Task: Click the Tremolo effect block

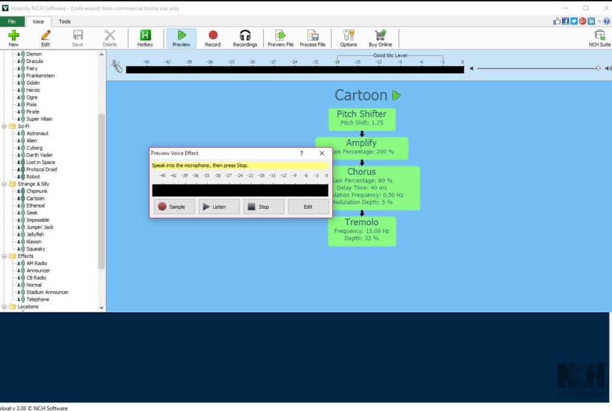Action: point(362,231)
